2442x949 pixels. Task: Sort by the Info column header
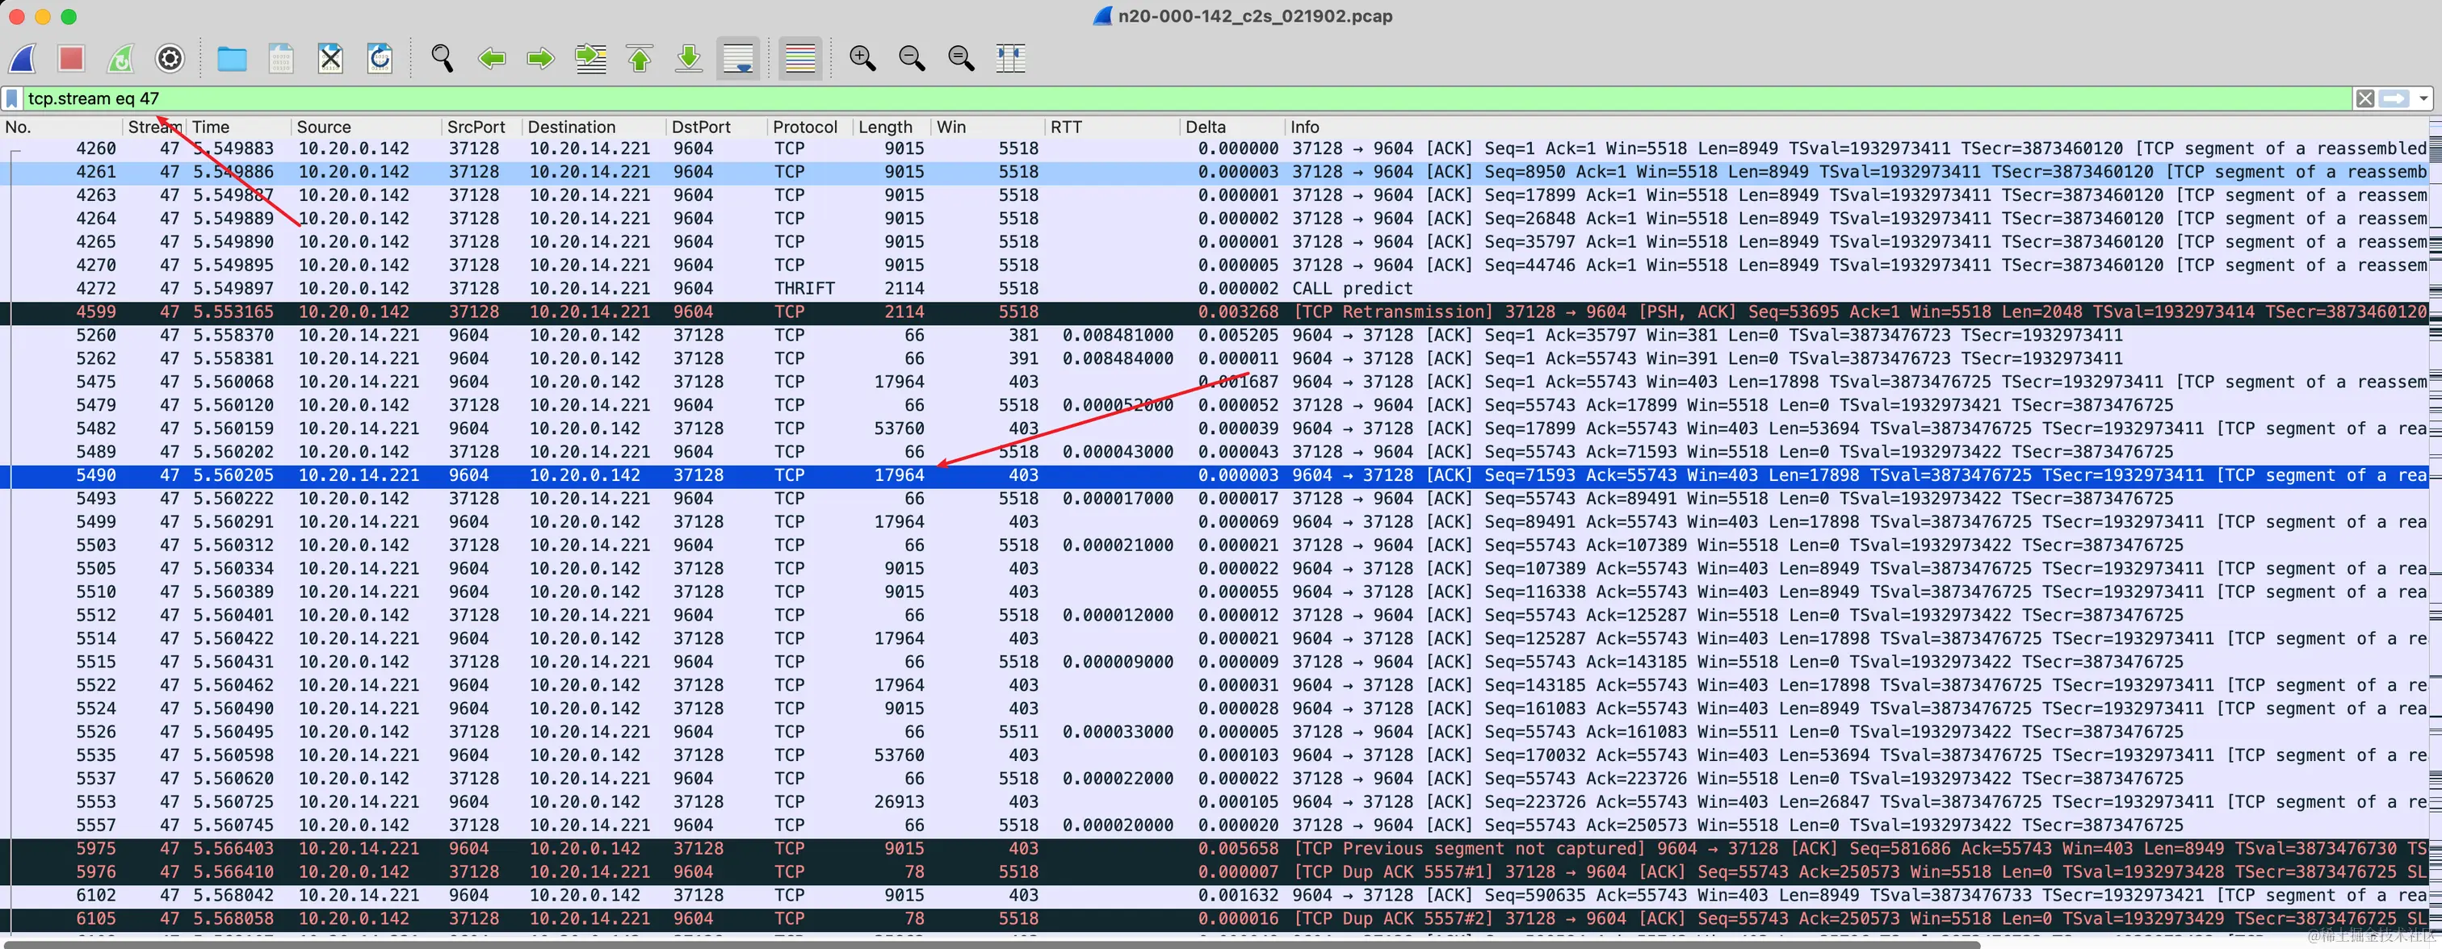pos(1857,127)
